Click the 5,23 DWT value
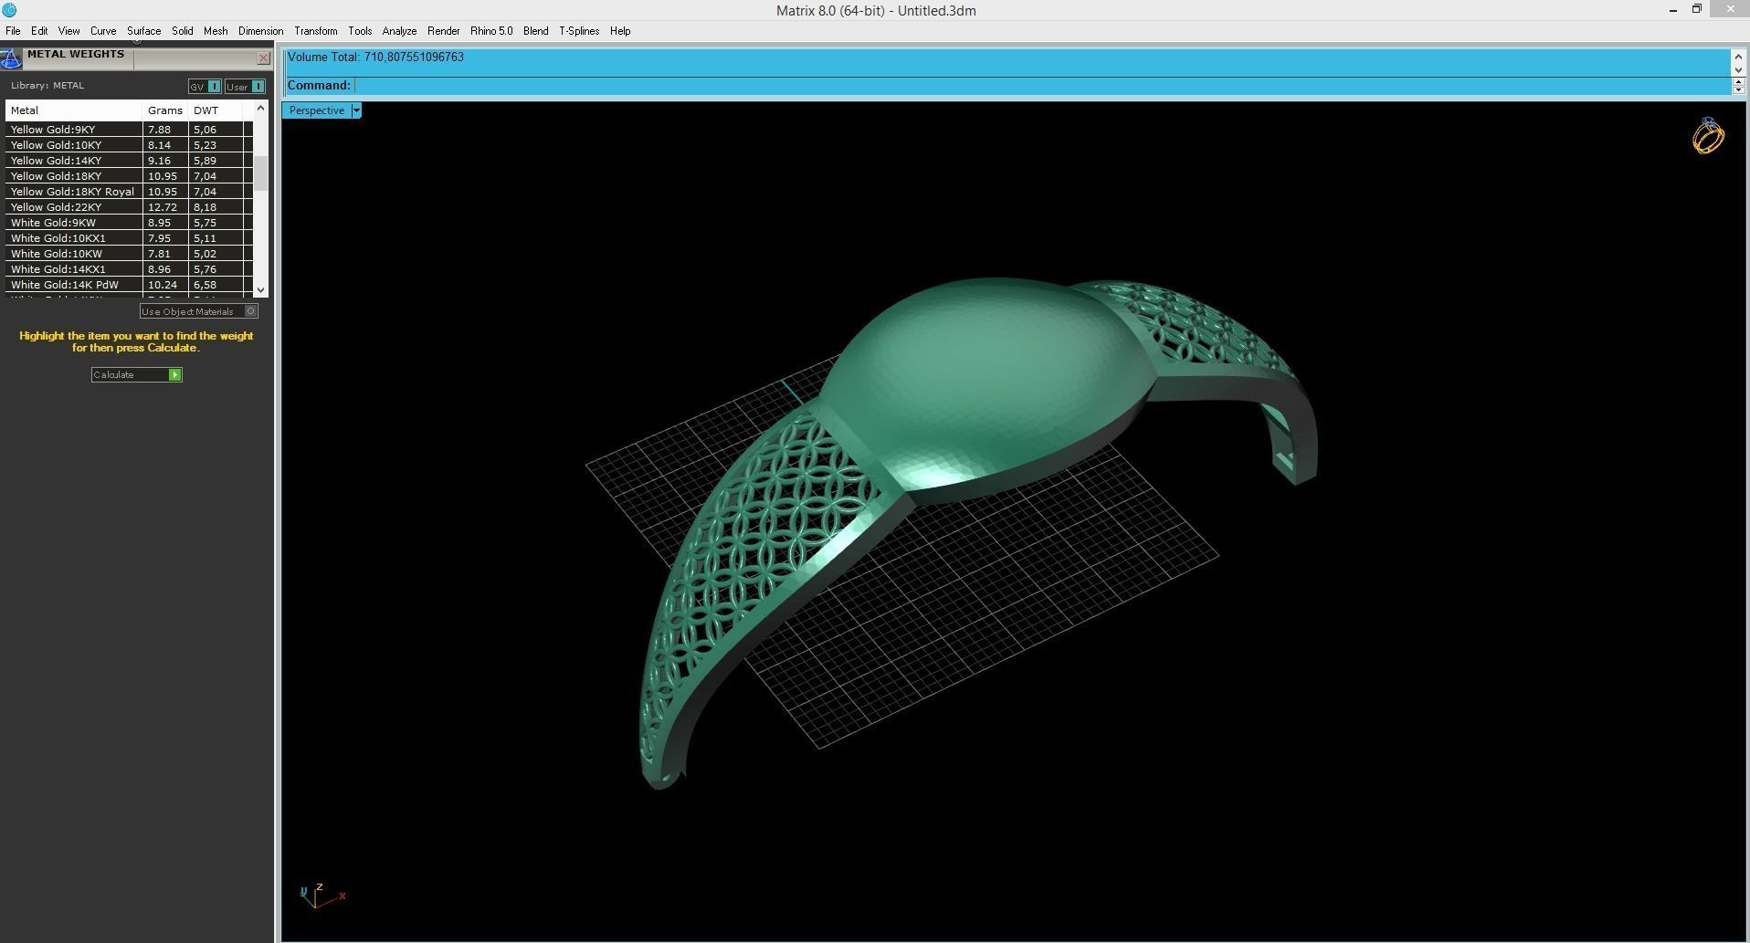 pyautogui.click(x=205, y=145)
